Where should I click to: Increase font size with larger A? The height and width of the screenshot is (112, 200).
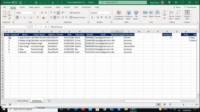[42, 13]
